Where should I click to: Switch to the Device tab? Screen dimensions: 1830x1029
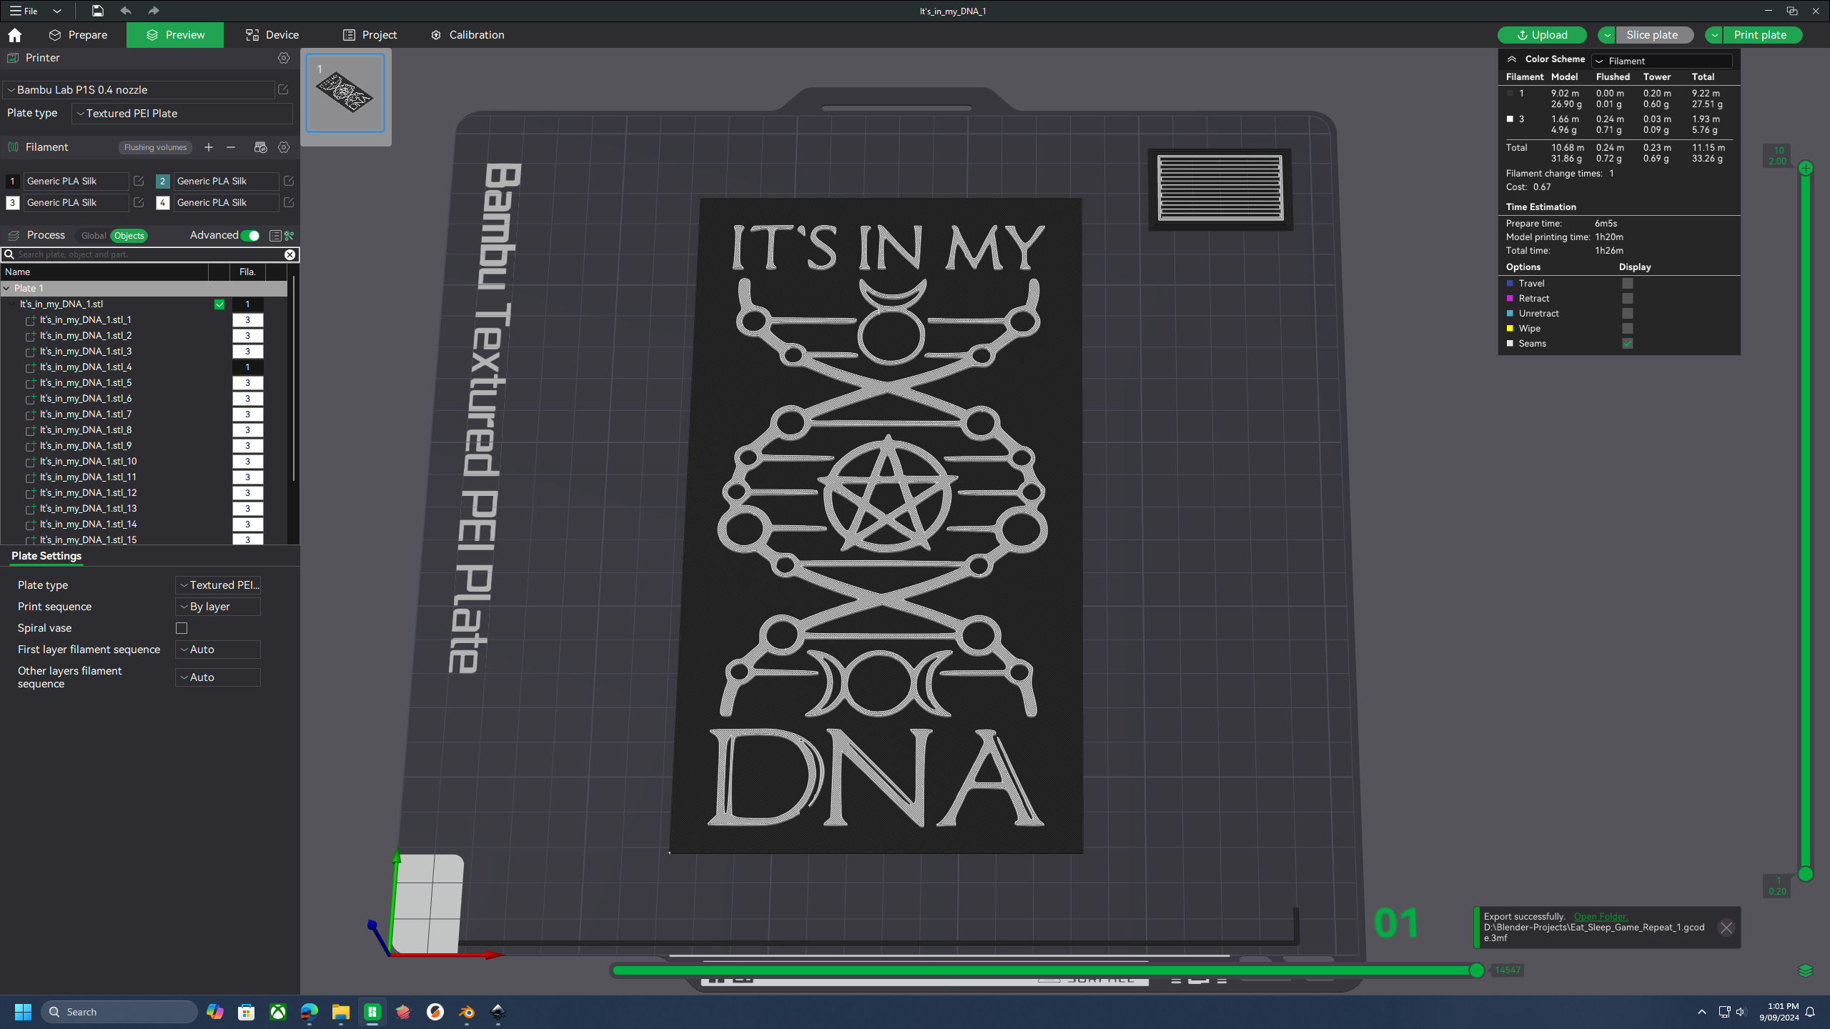tap(272, 35)
